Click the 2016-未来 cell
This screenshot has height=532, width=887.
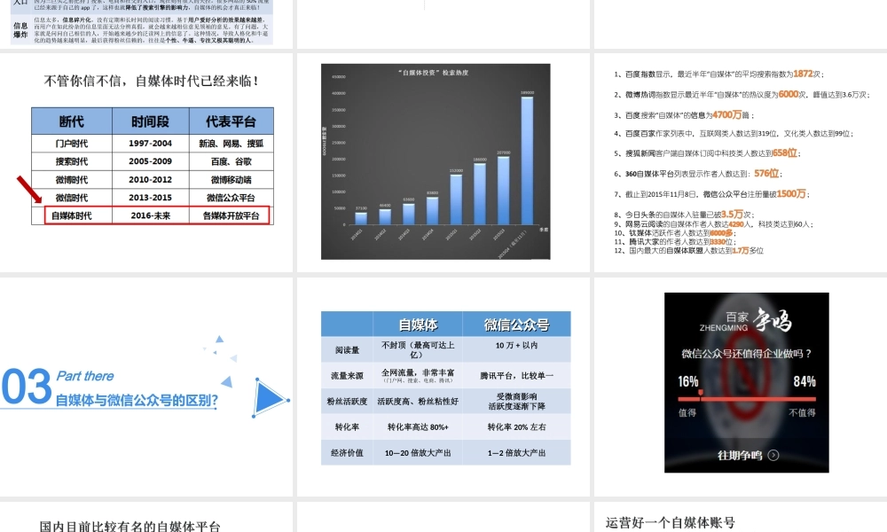[151, 215]
